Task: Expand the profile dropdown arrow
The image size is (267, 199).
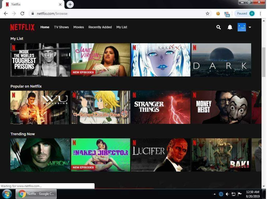Action: pyautogui.click(x=250, y=27)
